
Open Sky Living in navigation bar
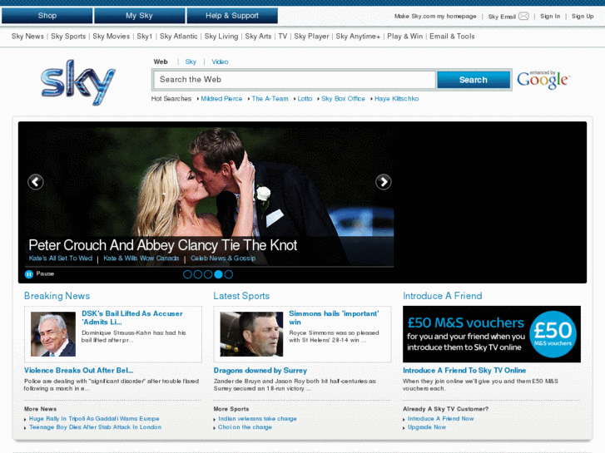pyautogui.click(x=221, y=37)
